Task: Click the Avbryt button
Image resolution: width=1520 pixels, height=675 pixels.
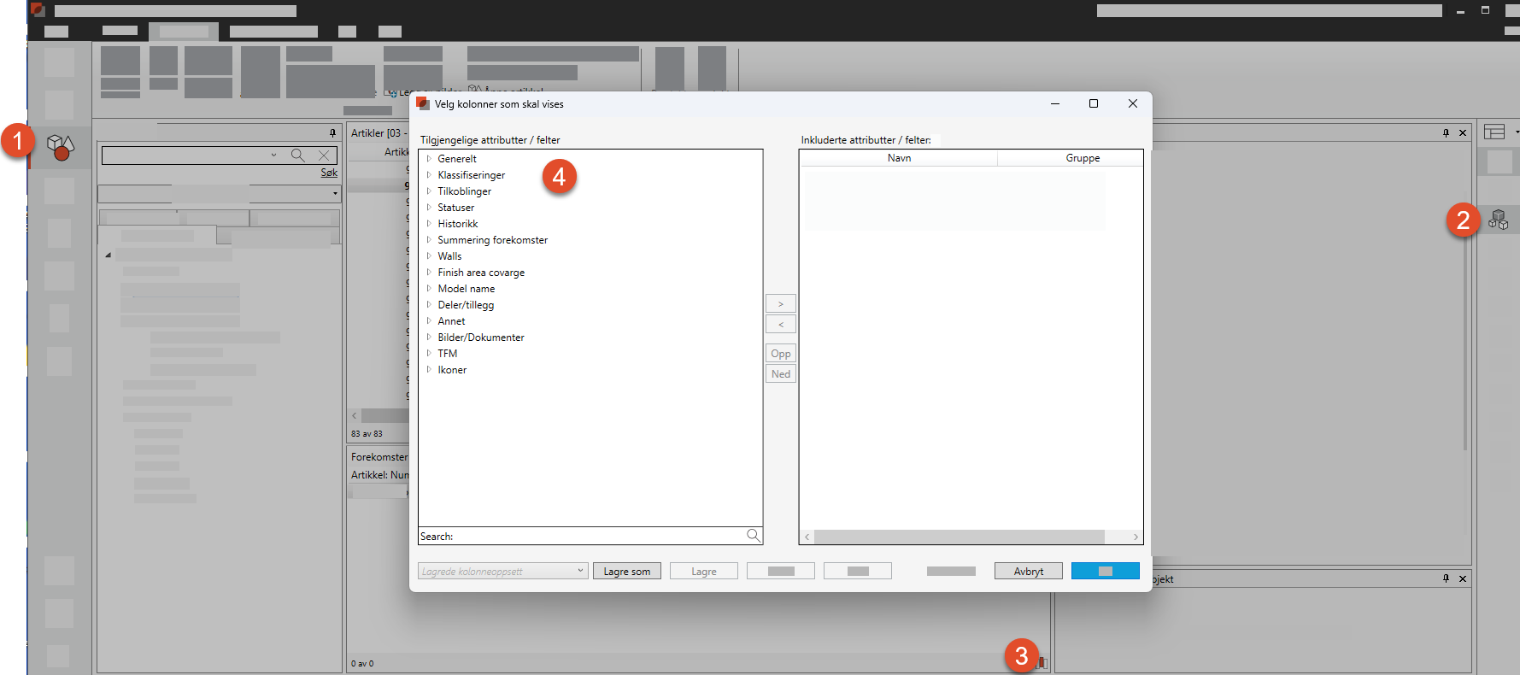Action: coord(1028,572)
